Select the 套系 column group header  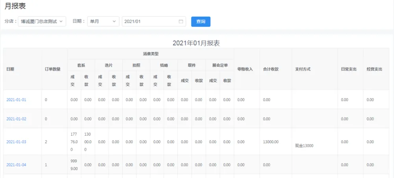click(x=81, y=65)
